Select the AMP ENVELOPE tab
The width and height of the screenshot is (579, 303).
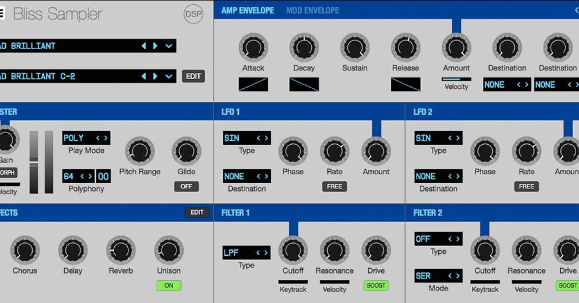tap(247, 10)
